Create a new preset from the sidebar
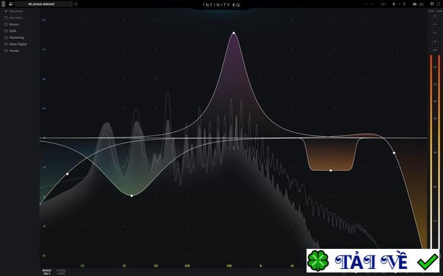This screenshot has width=443, height=276. 14,11
